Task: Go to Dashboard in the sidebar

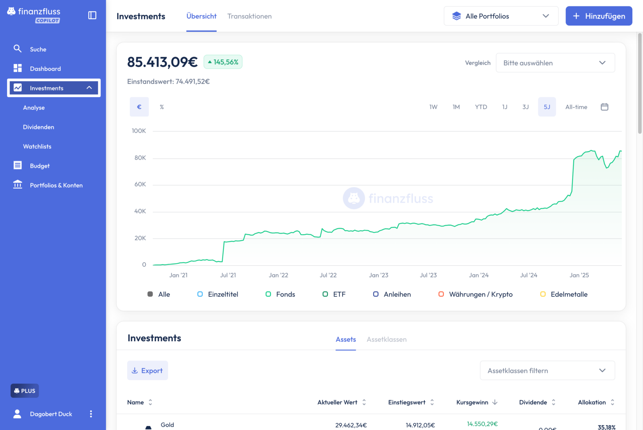Action: pos(45,68)
